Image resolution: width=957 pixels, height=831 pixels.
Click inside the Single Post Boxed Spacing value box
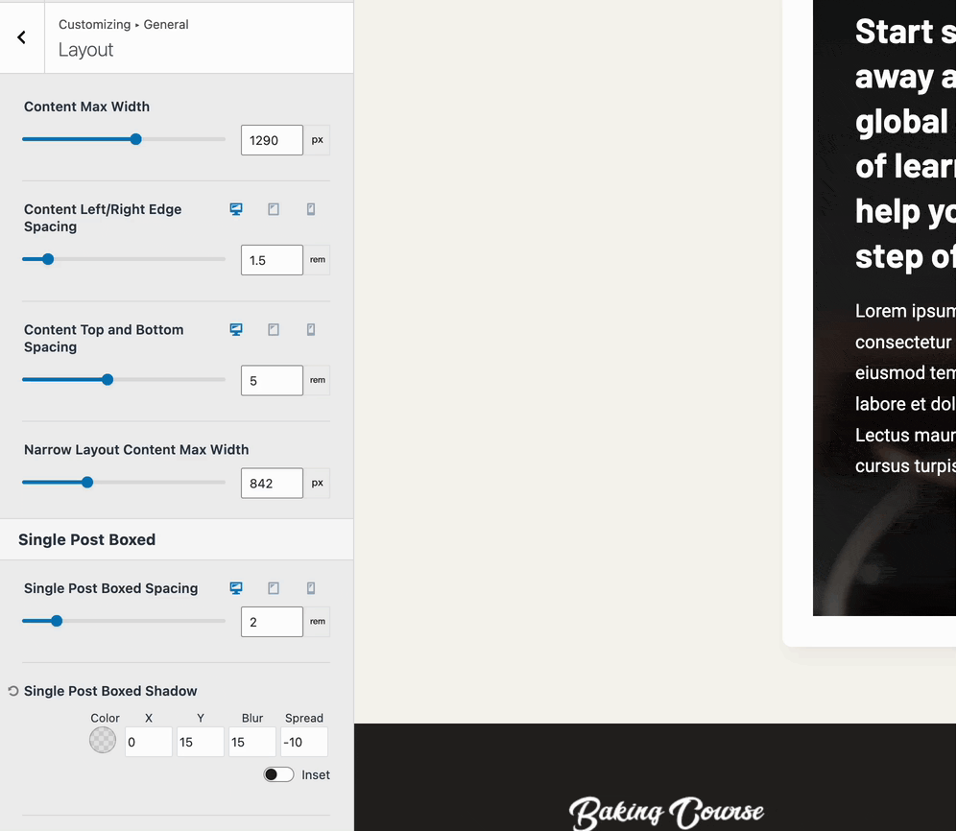tap(271, 621)
